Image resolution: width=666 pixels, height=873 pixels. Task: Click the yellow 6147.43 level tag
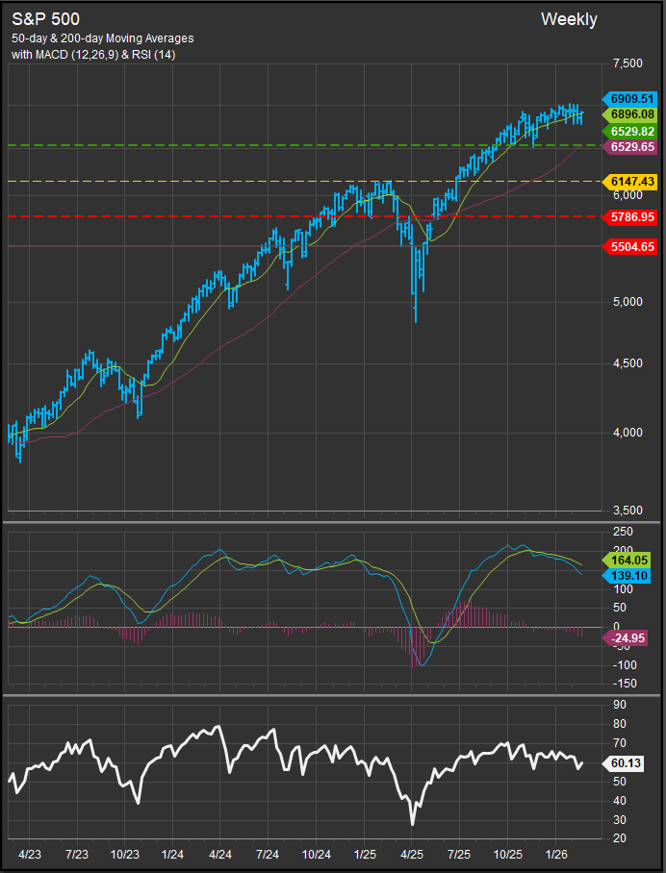tap(629, 181)
